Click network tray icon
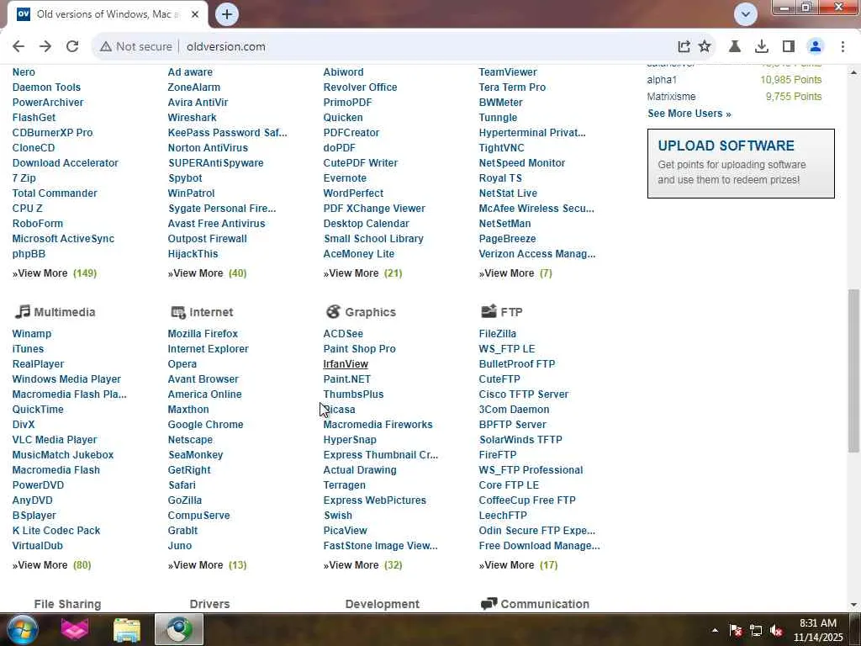 (756, 630)
